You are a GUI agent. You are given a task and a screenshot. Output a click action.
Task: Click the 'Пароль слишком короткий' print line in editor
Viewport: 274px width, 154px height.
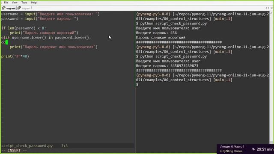(x=44, y=33)
